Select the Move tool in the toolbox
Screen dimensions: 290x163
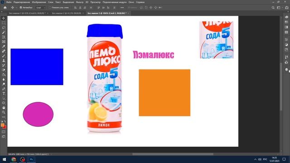tap(4, 18)
